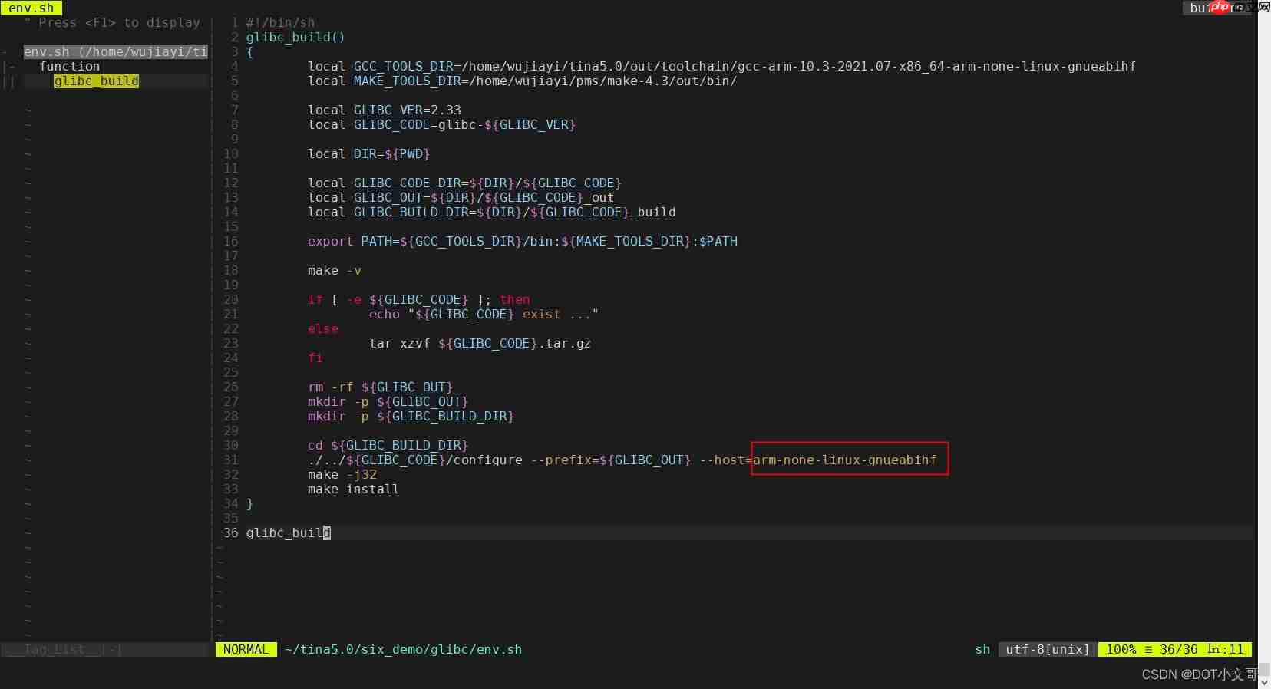The image size is (1271, 689).
Task: Click the 'if' keyword on line 20
Action: click(315, 299)
